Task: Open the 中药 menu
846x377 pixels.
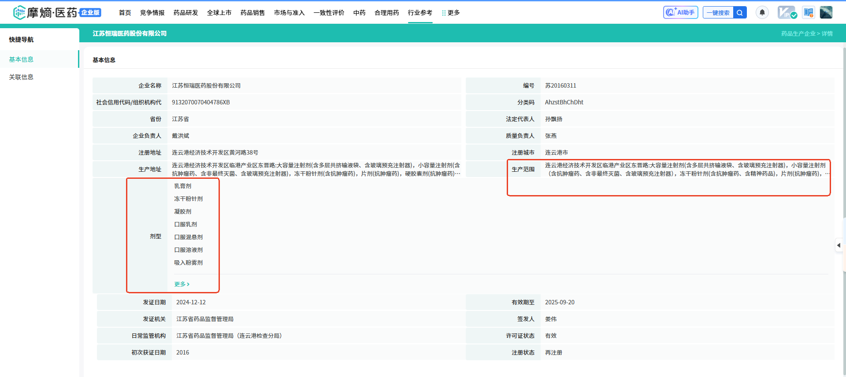Action: click(x=360, y=13)
